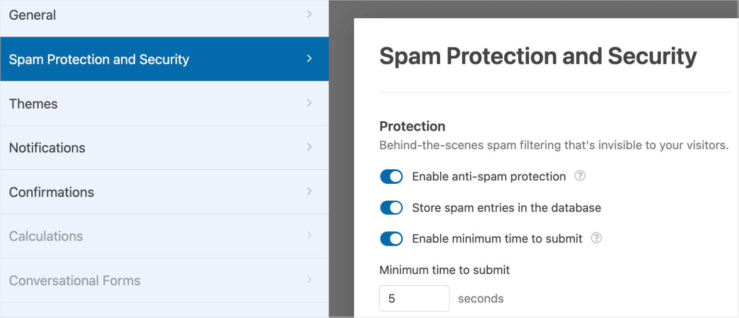Switch to the Themes settings panel

pyautogui.click(x=33, y=104)
